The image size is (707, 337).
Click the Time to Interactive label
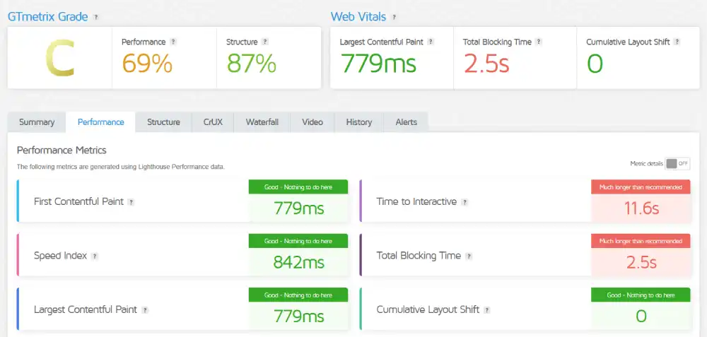(416, 202)
